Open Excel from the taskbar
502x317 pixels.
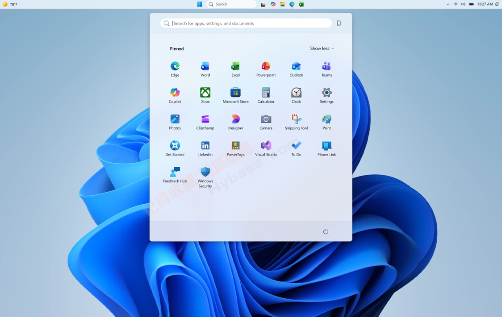click(x=301, y=4)
